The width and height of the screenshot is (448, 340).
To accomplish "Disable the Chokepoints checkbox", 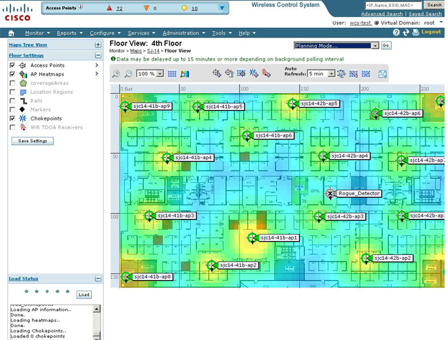I will [12, 118].
